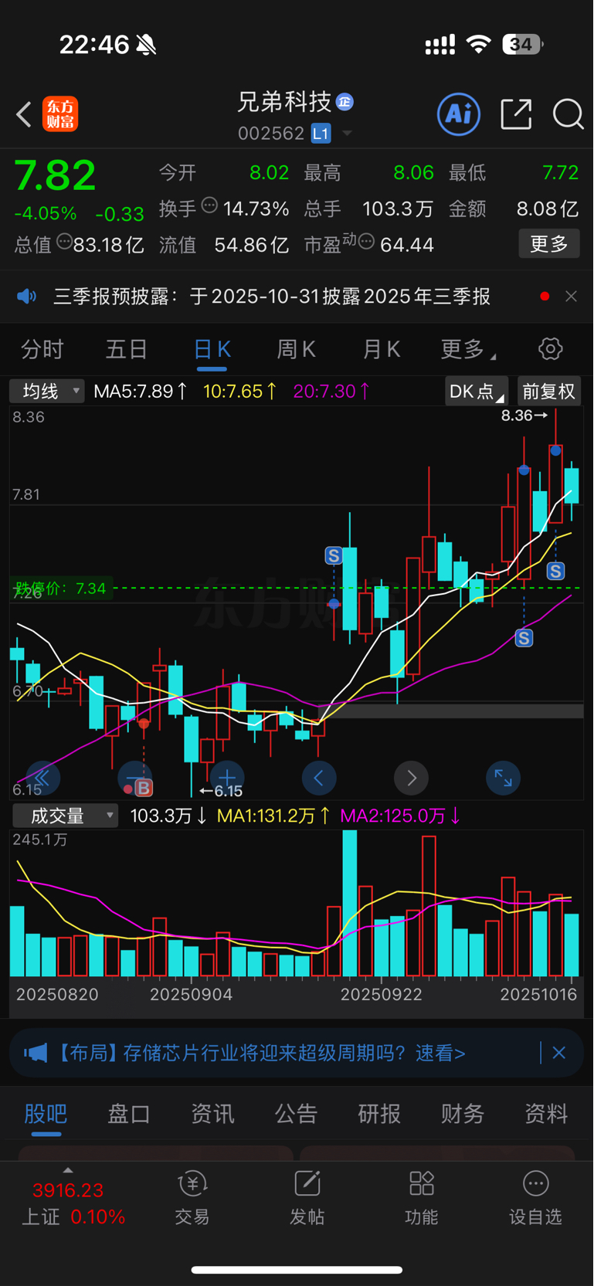This screenshot has width=594, height=1286.
Task: Tap the 8.36 high price label
Action: tap(524, 416)
